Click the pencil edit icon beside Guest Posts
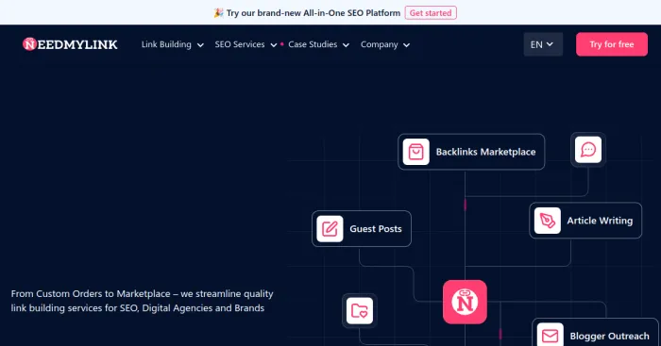Viewport: 661px width, 346px height. (330, 228)
